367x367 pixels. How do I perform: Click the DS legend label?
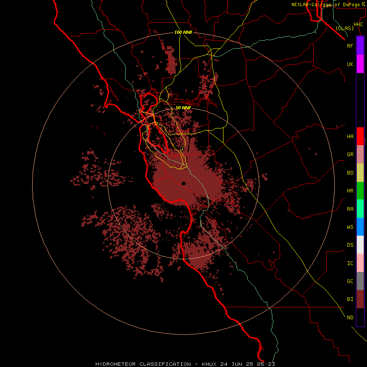coord(350,245)
